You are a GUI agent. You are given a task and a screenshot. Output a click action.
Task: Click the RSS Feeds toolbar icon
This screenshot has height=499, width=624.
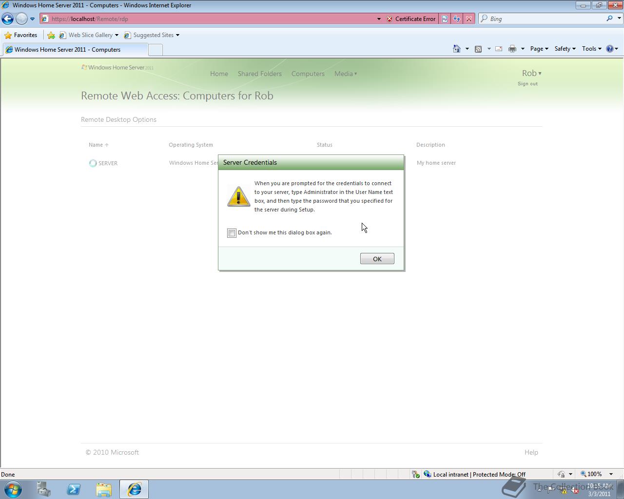pyautogui.click(x=478, y=49)
